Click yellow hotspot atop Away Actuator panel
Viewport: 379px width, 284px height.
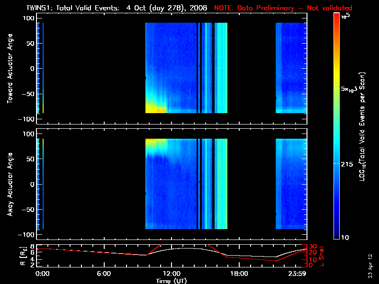pyautogui.click(x=155, y=141)
